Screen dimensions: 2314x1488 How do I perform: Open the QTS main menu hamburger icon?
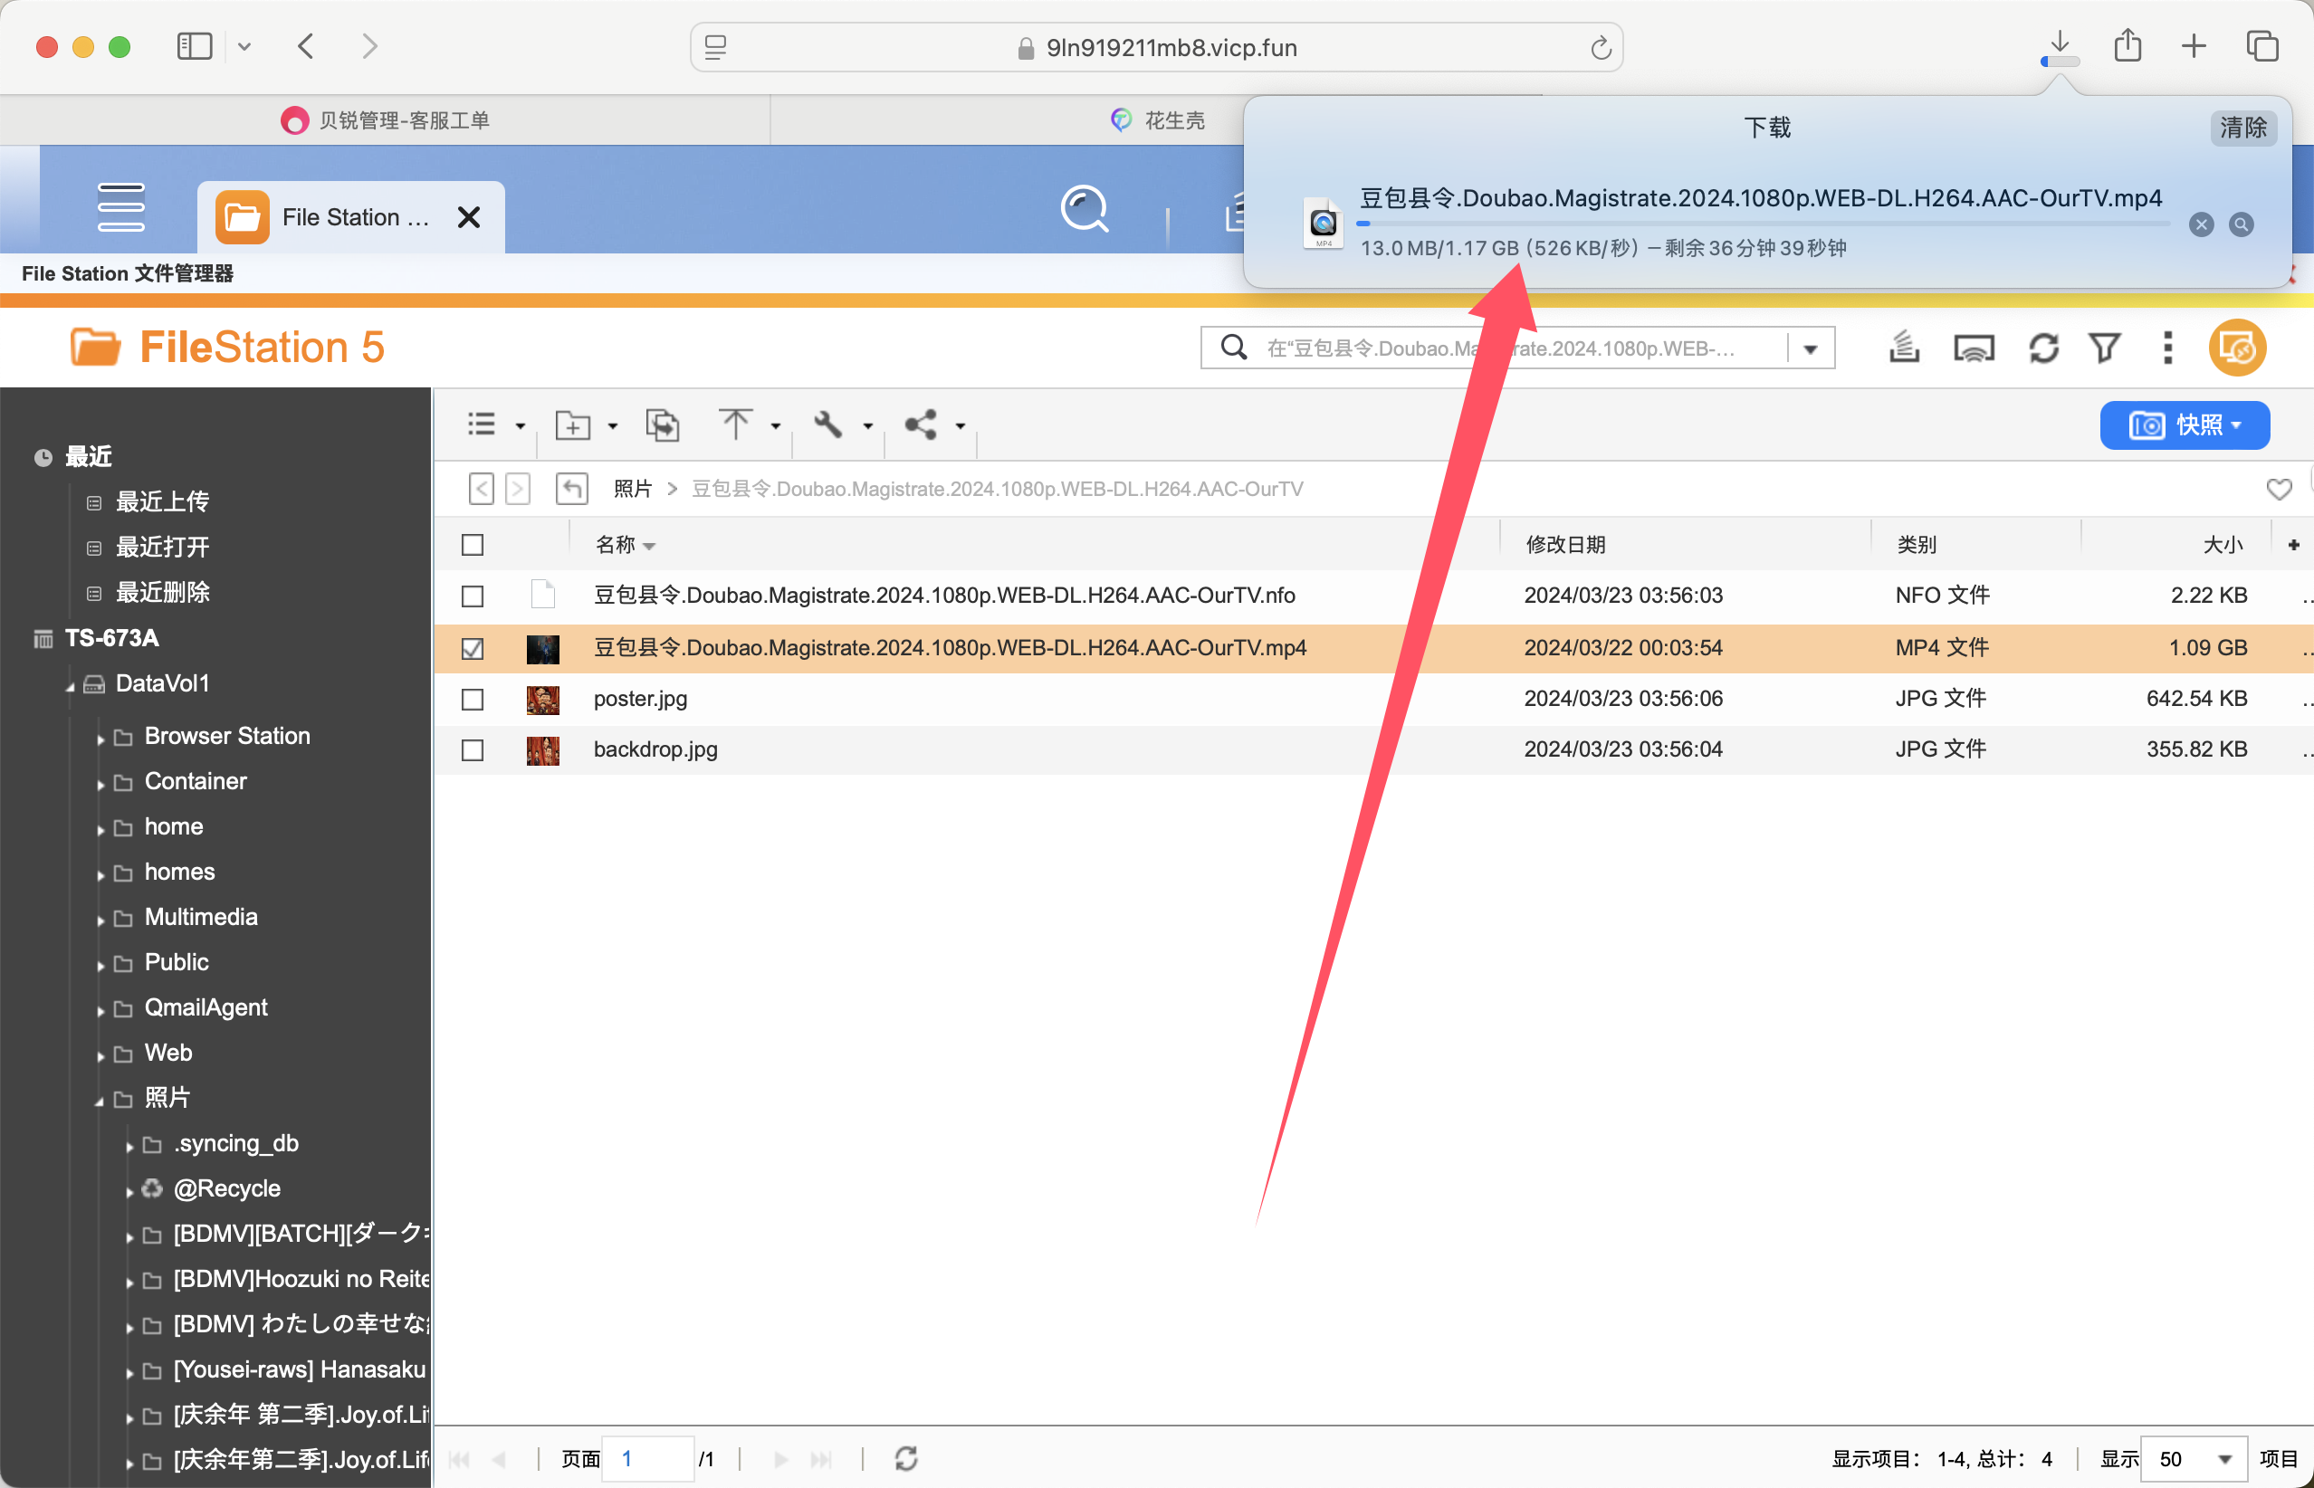tap(120, 208)
